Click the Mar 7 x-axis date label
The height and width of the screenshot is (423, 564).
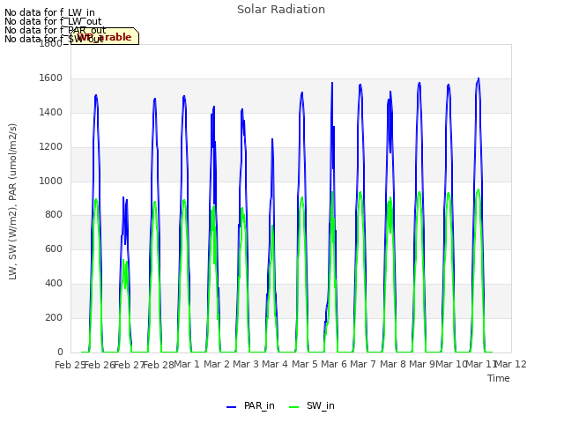coord(363,364)
